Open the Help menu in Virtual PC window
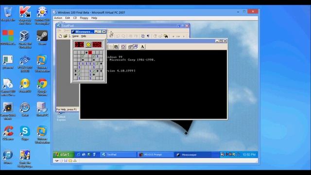 click(x=94, y=18)
